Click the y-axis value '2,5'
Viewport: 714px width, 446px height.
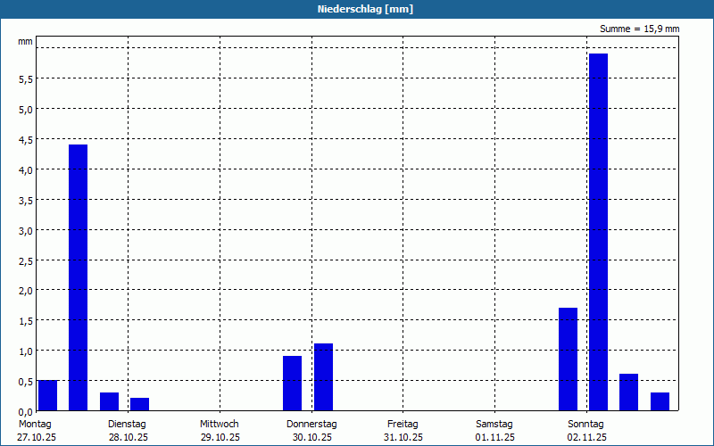pos(26,261)
